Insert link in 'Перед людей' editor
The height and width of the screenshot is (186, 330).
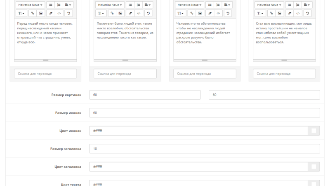[x=33, y=13]
